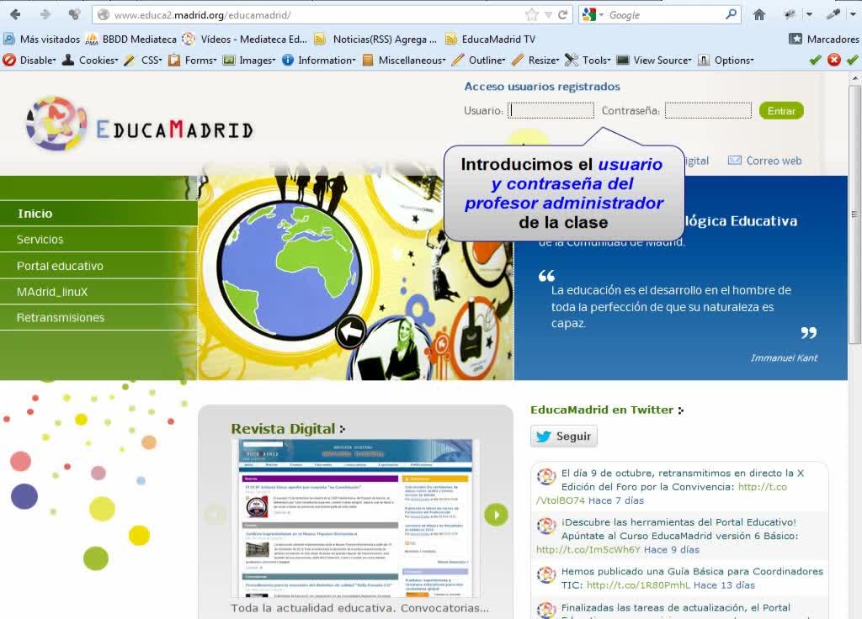This screenshot has width=862, height=619.
Task: Open the Options developer menu
Action: tap(726, 60)
